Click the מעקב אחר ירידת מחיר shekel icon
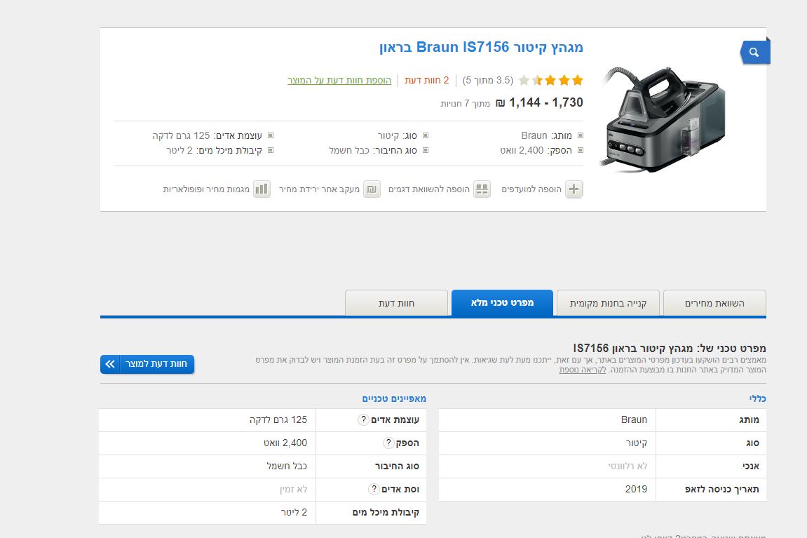 click(372, 189)
